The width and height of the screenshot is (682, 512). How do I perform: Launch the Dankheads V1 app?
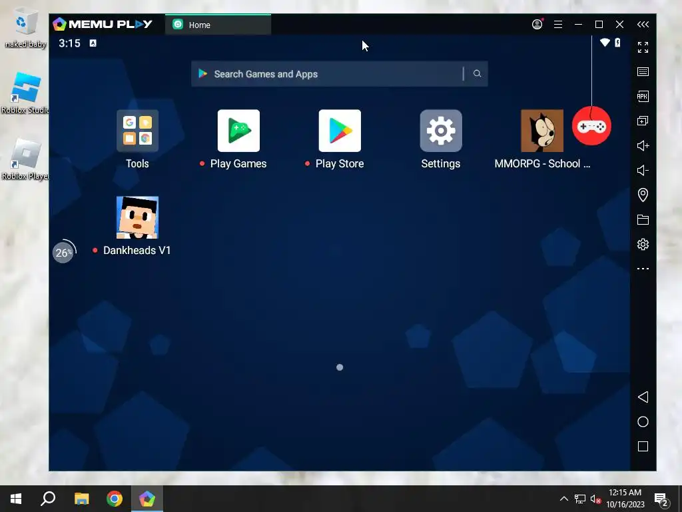tap(137, 217)
